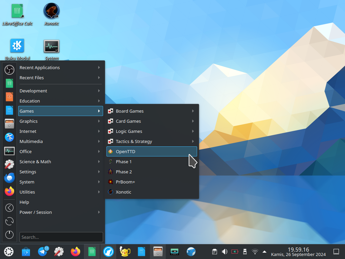Open settings tool icon in favorites sidebar
345x259 pixels.
point(9,164)
